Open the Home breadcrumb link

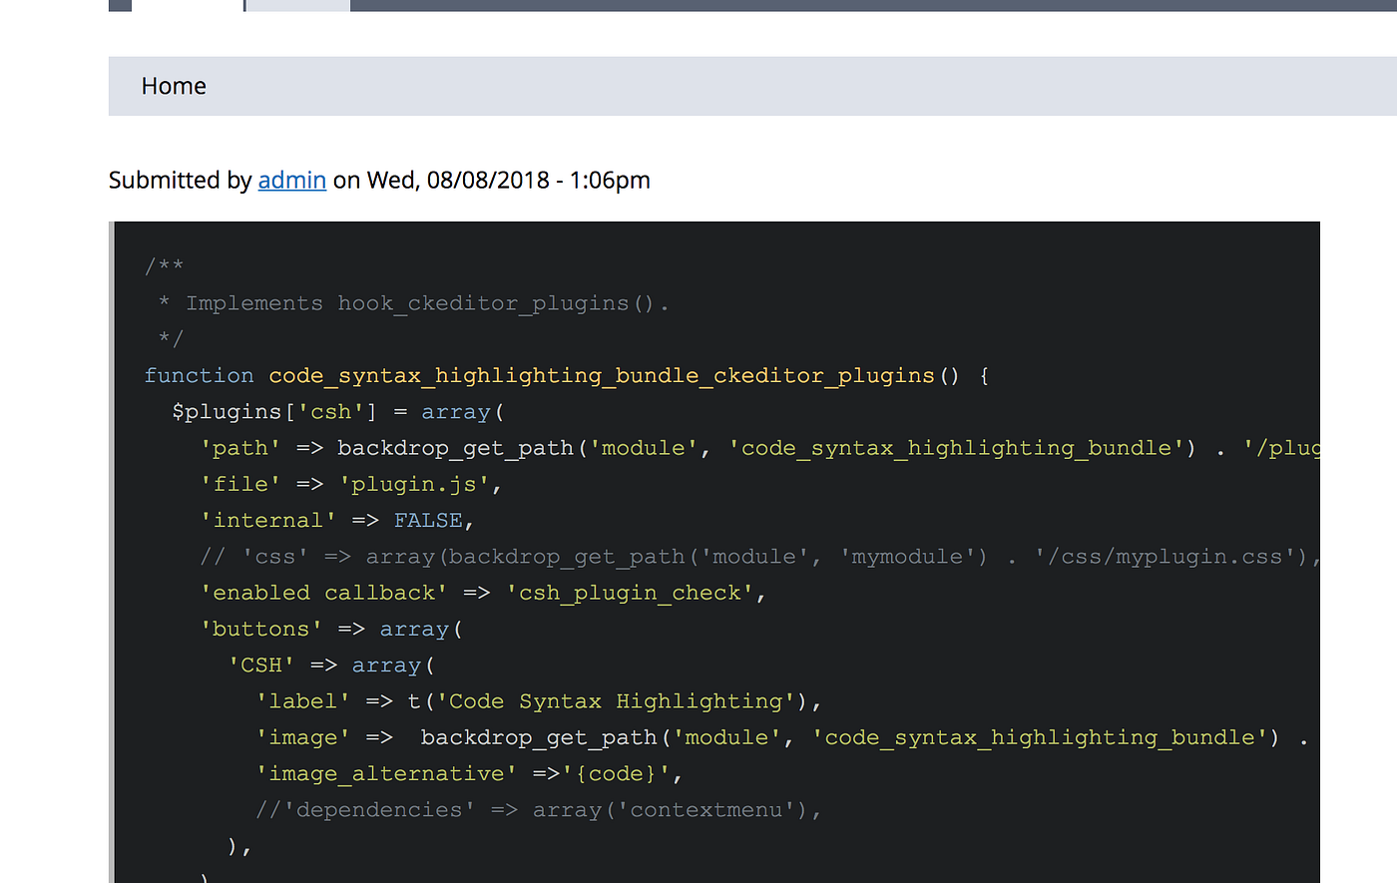click(174, 86)
